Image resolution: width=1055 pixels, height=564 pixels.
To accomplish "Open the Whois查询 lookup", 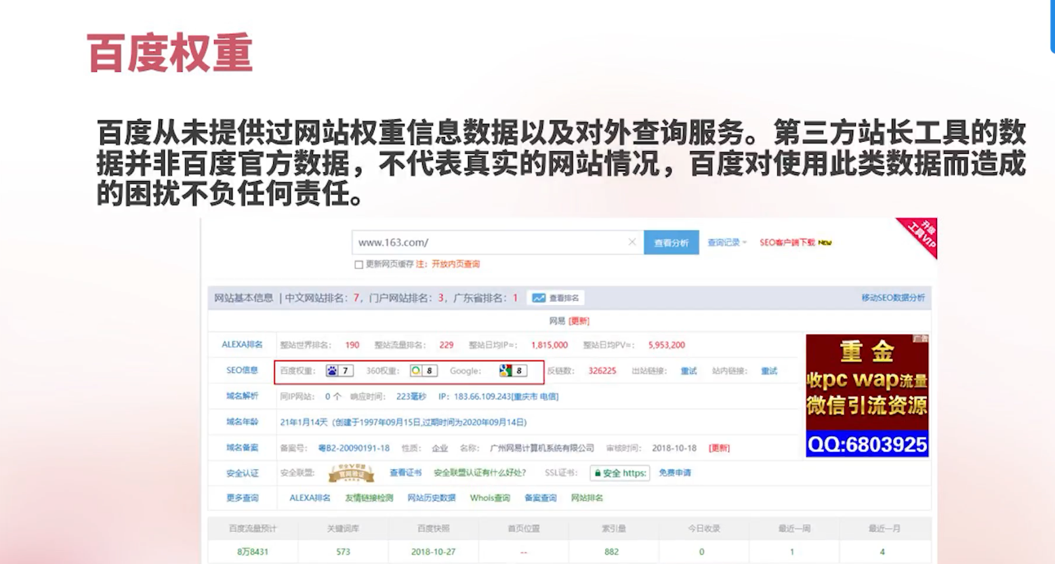I will 490,498.
